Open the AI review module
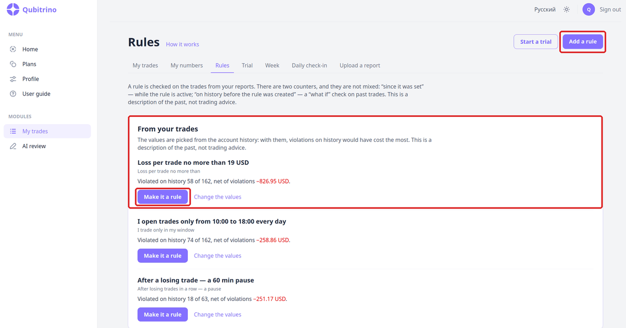Viewport: 626px width, 328px height. pyautogui.click(x=47, y=146)
